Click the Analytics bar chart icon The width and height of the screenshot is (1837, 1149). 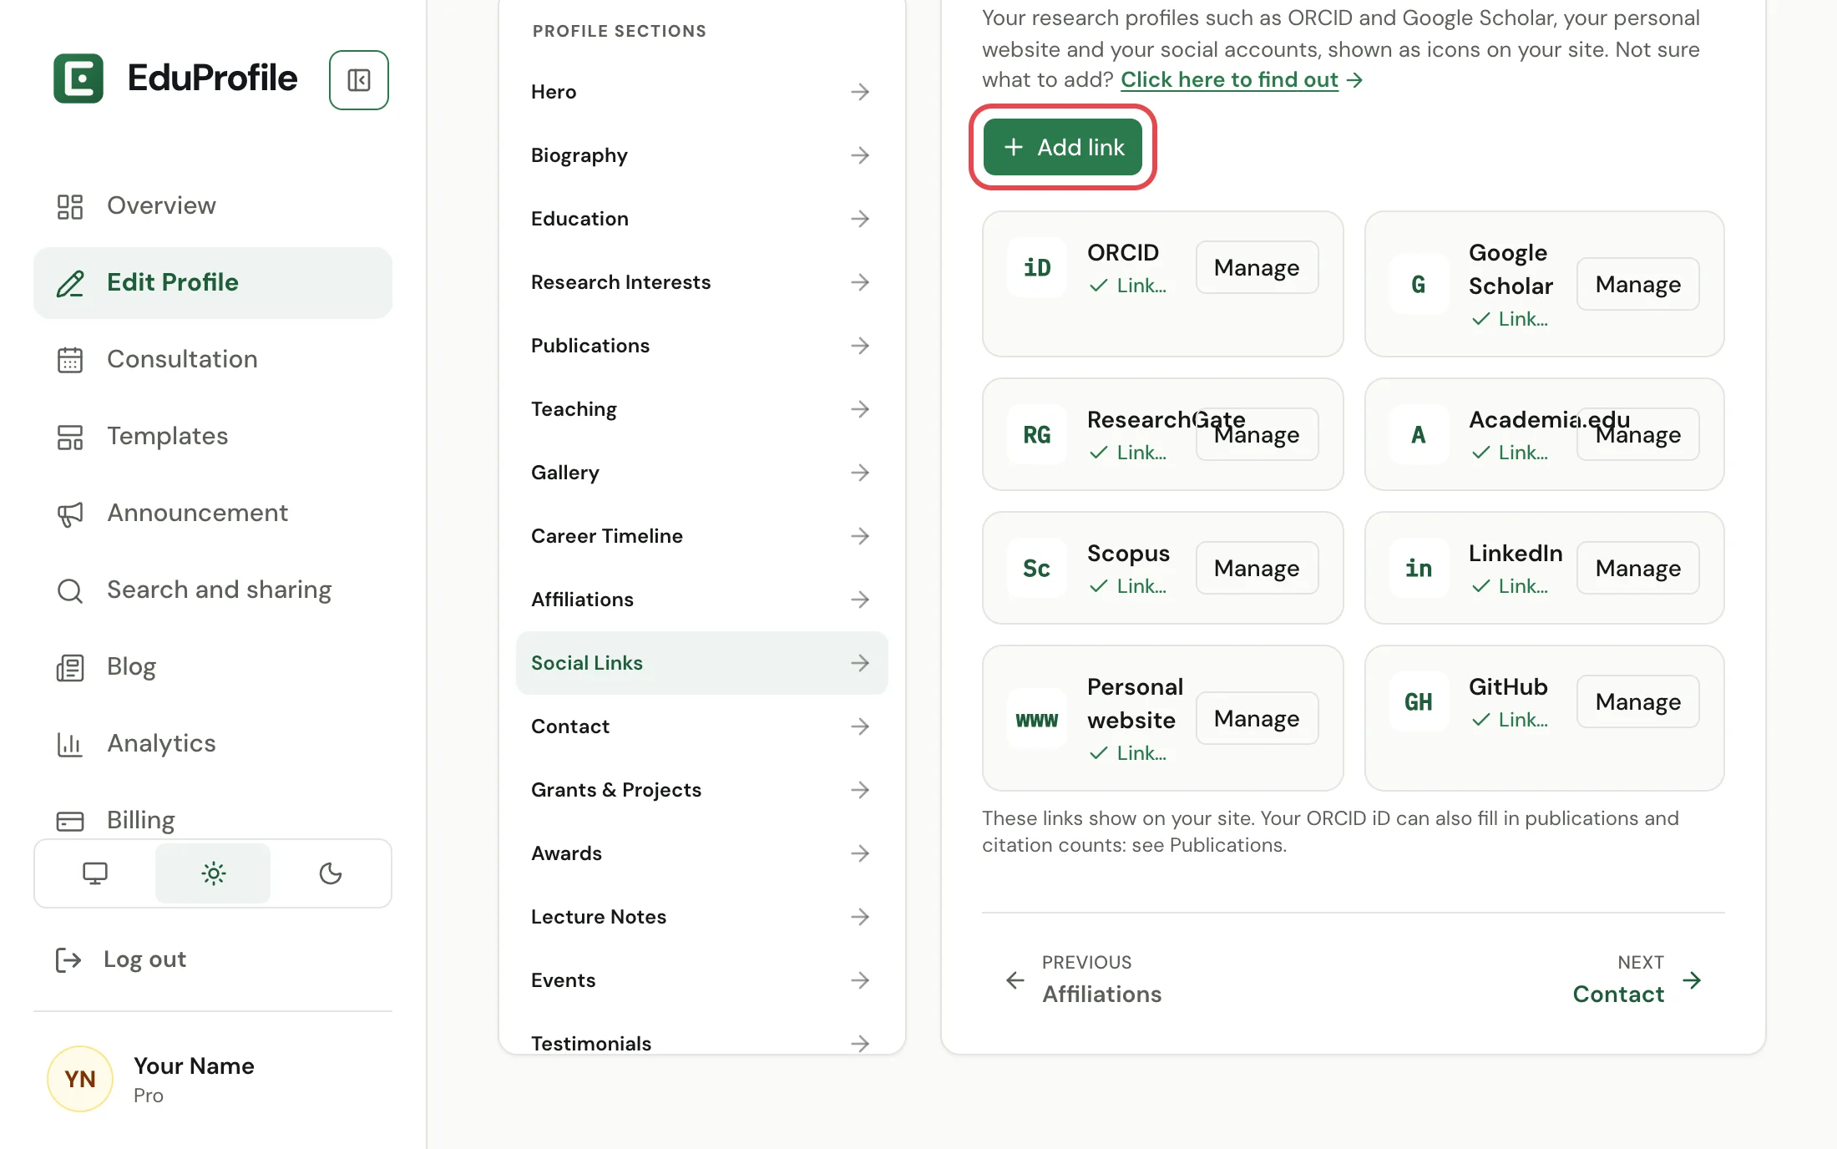[x=70, y=744]
